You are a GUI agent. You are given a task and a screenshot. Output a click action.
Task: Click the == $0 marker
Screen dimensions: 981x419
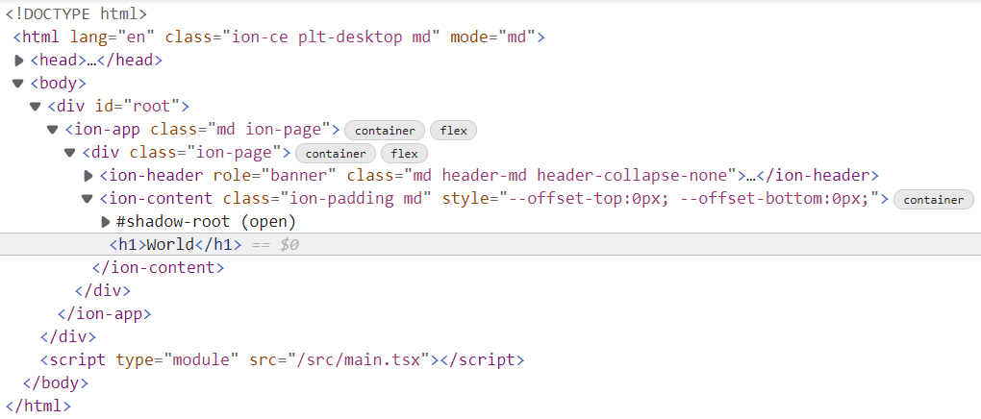275,245
